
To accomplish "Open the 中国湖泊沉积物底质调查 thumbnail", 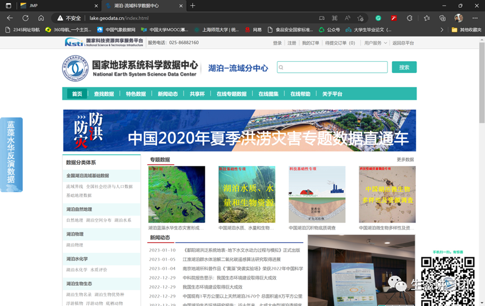I will coord(317,194).
